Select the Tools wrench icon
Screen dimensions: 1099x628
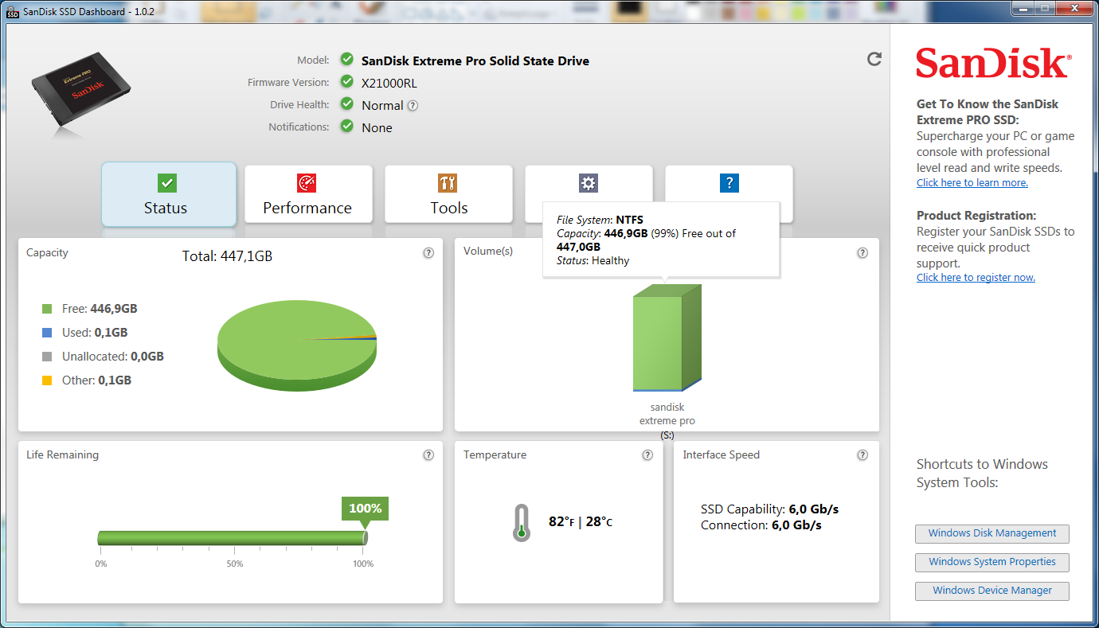[448, 182]
